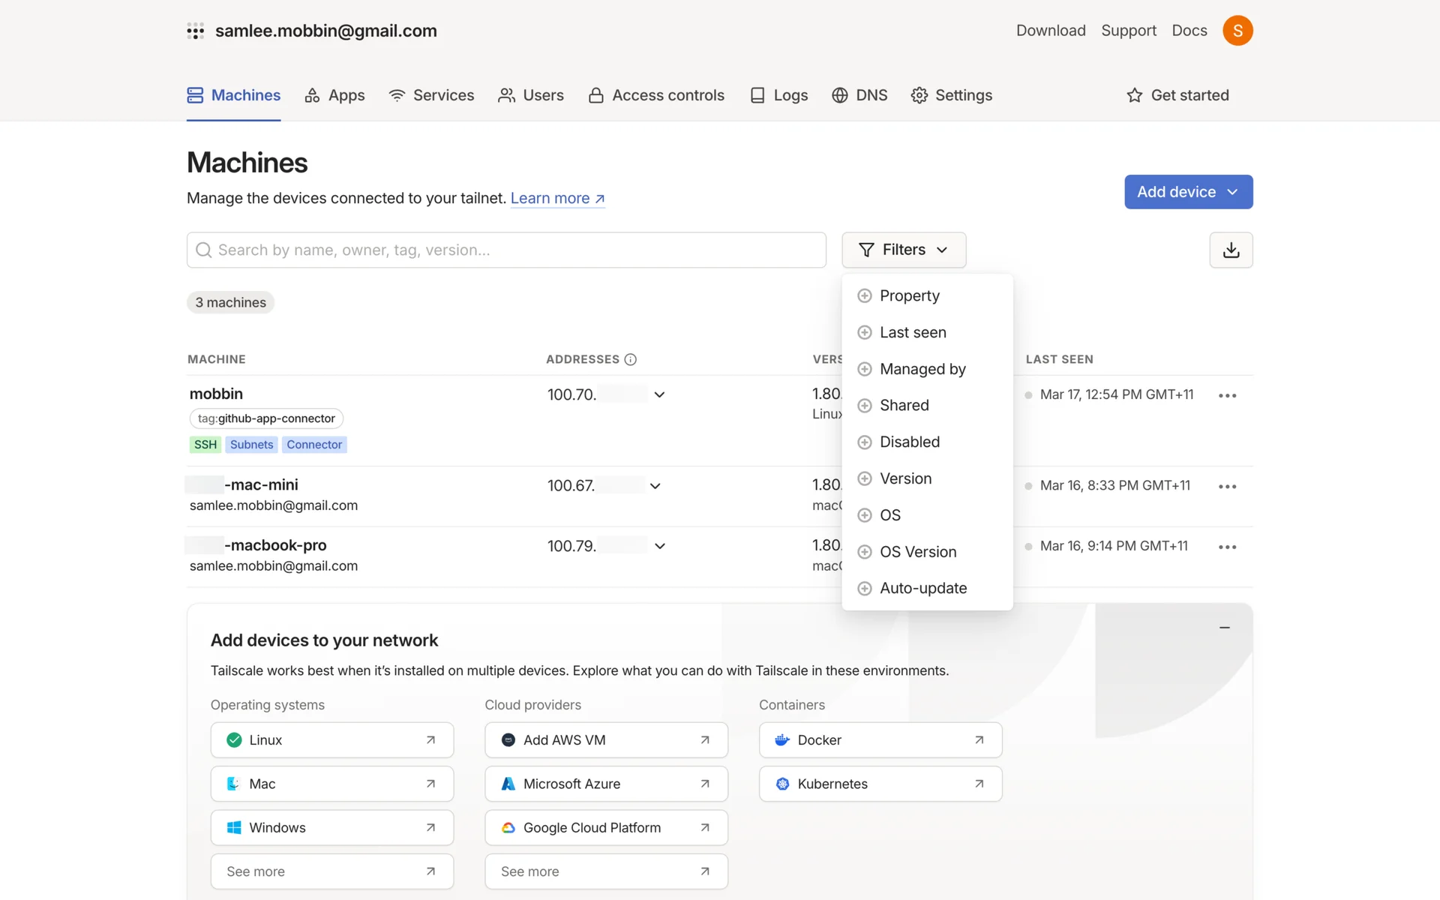The image size is (1440, 900).
Task: Click the Get started star item
Action: 1177,95
